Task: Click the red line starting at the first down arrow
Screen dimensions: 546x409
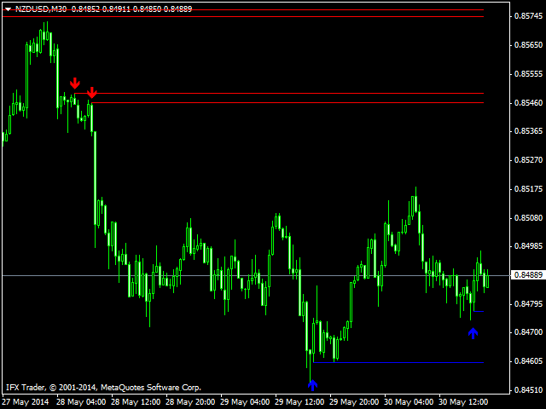Action: click(279, 93)
